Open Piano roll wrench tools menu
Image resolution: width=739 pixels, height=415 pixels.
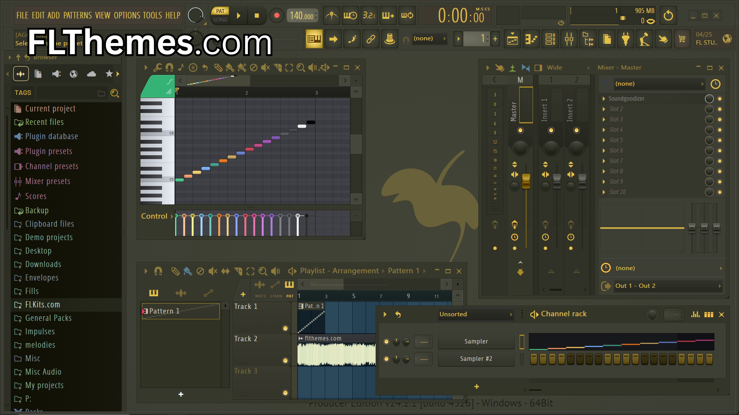157,68
